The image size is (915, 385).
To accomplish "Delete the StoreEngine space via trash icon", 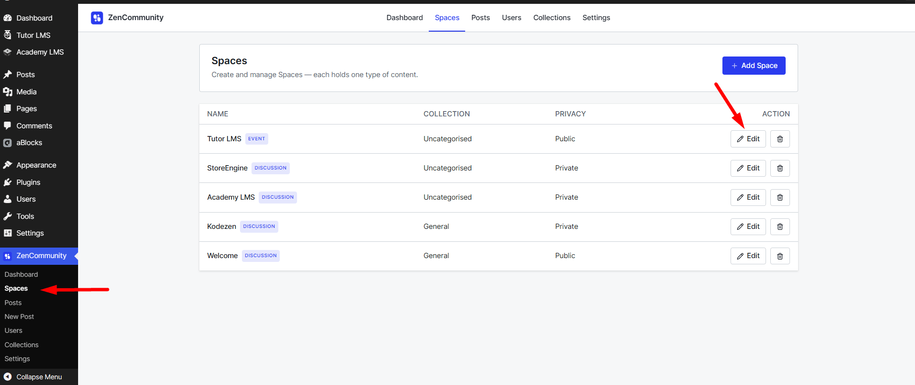I will [x=780, y=168].
